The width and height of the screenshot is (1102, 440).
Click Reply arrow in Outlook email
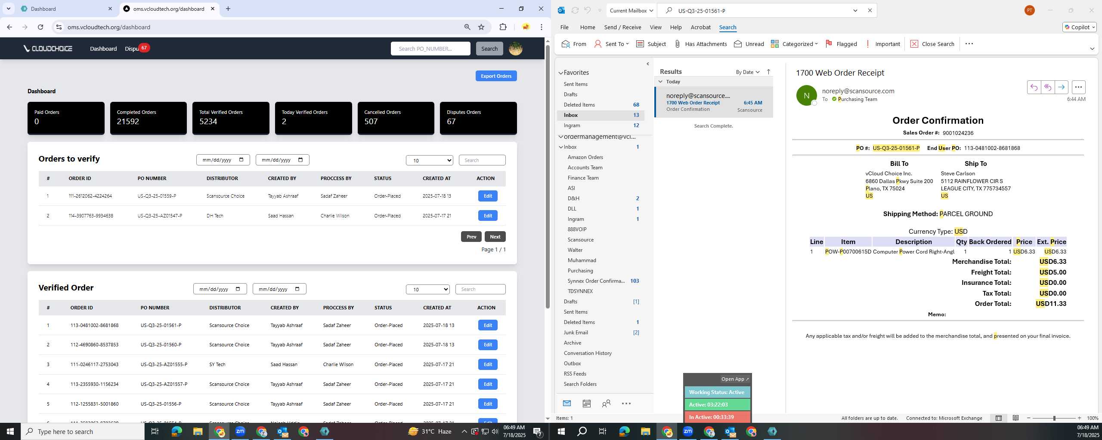click(x=1034, y=87)
